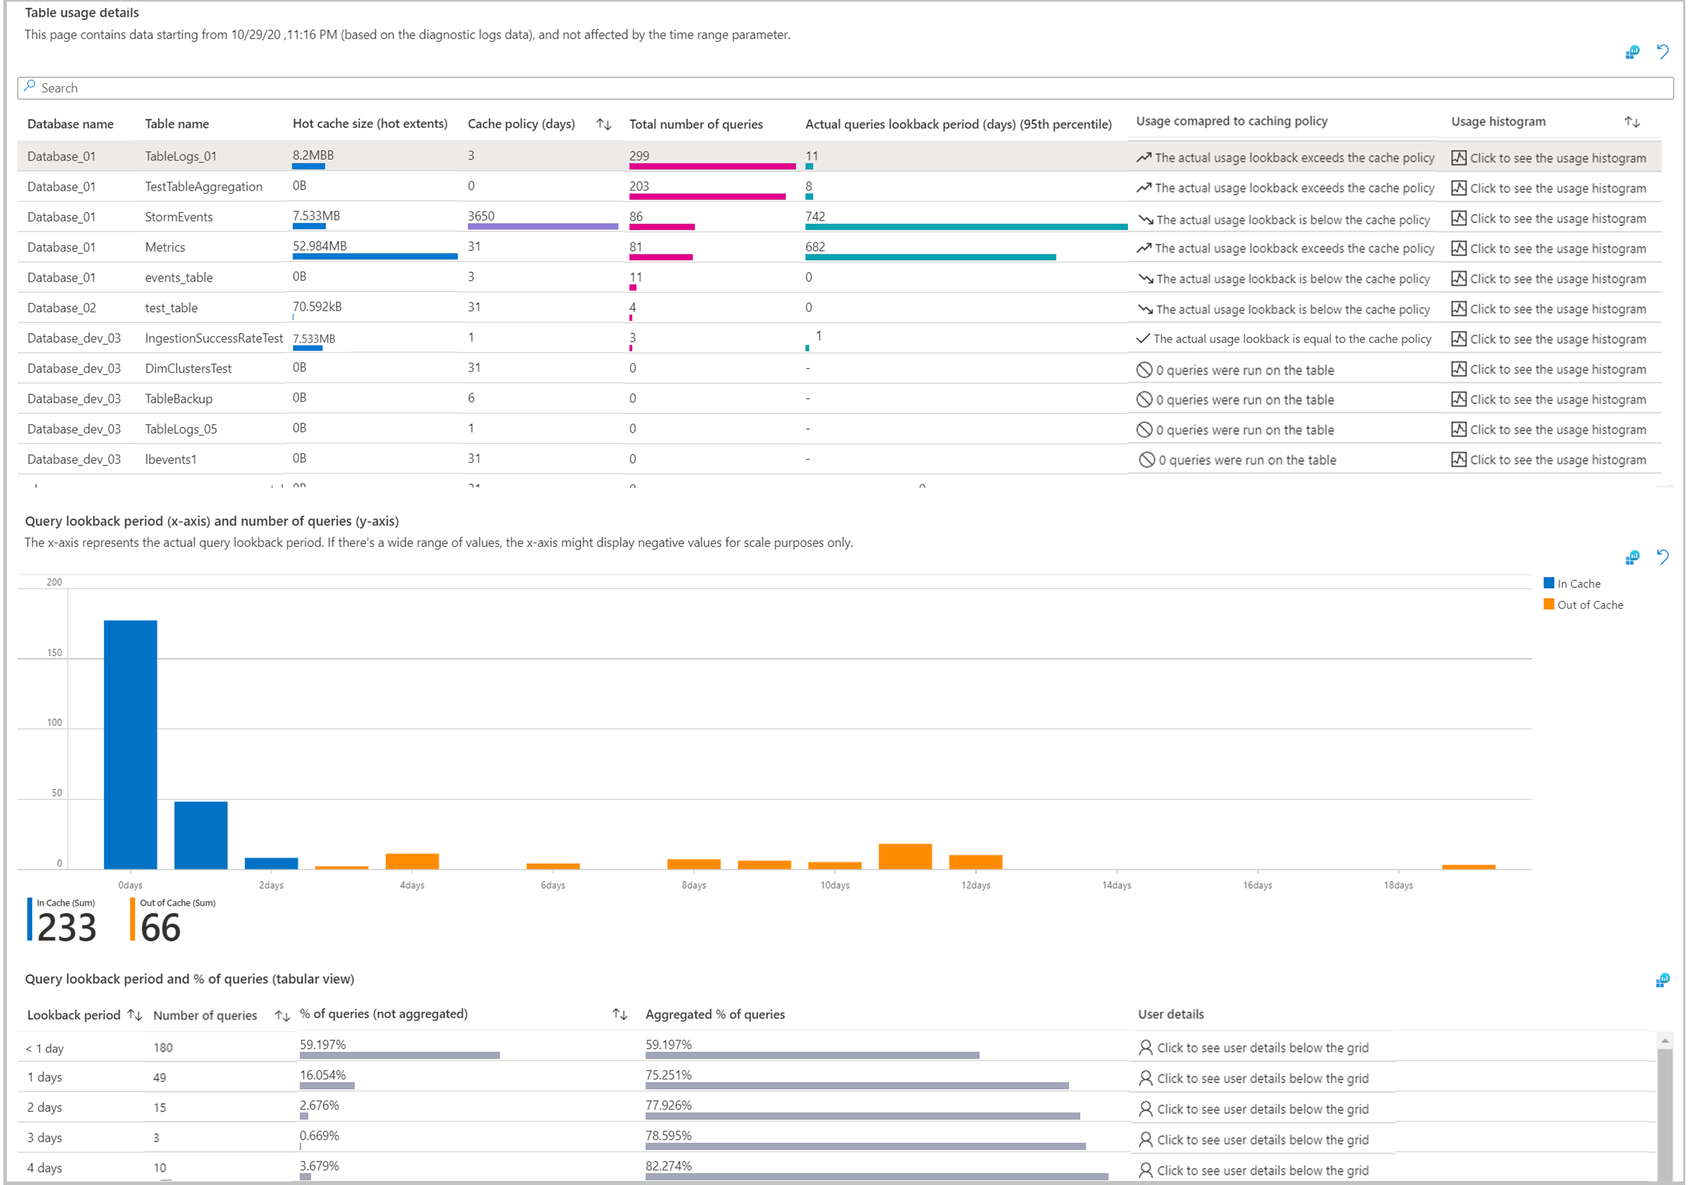Open usage histogram for the TableLogs_01 row
The width and height of the screenshot is (1699, 1185).
(1557, 158)
